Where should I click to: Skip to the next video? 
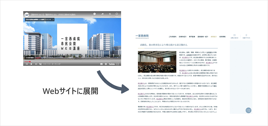click(36, 64)
